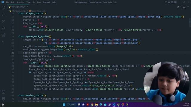191x107 pixels.
Task: Click 'Space_Rock_Speed' on line 28
Action: pyautogui.click(x=34, y=53)
